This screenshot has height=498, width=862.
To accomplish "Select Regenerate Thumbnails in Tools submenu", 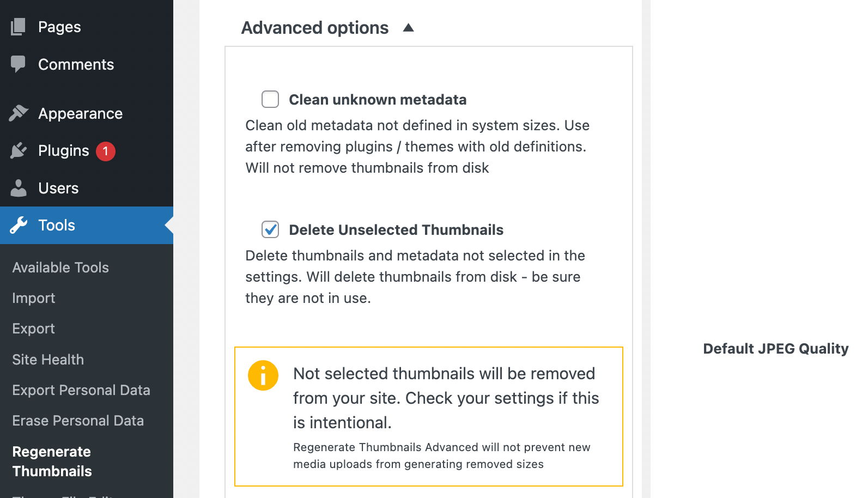I will 52,461.
